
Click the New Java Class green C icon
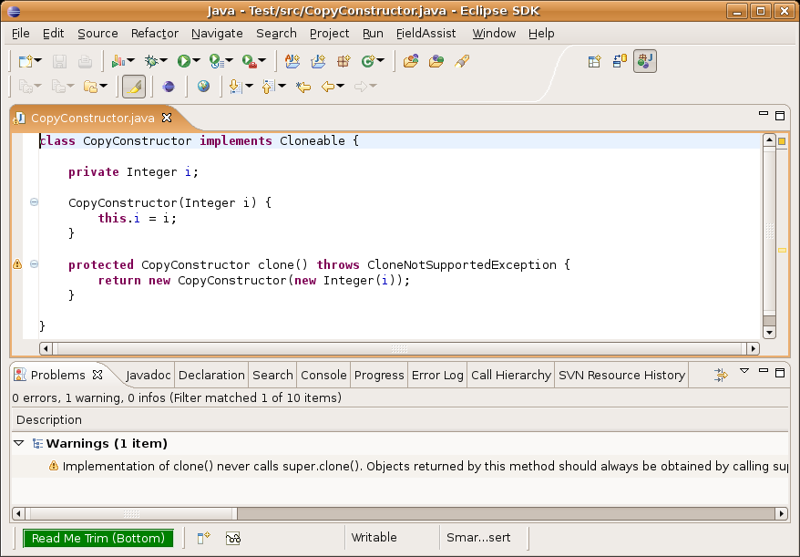coord(368,62)
